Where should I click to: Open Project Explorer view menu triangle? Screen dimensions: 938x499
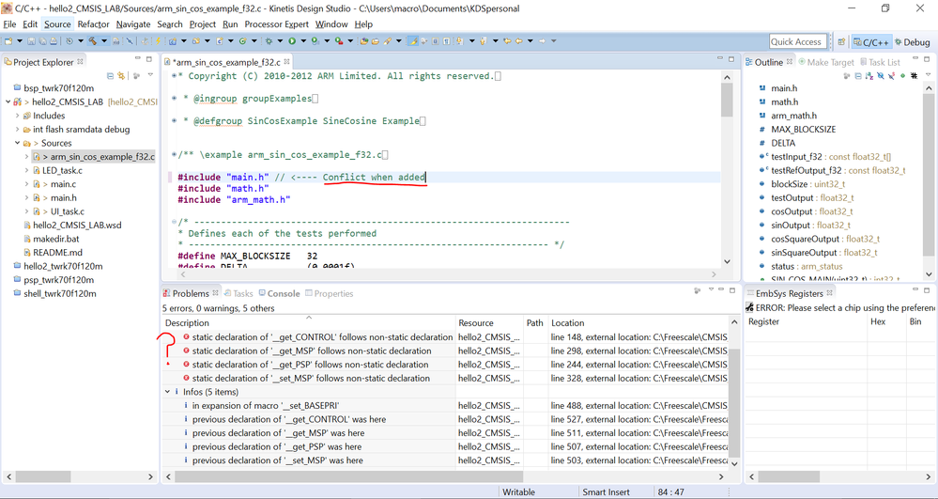(150, 75)
